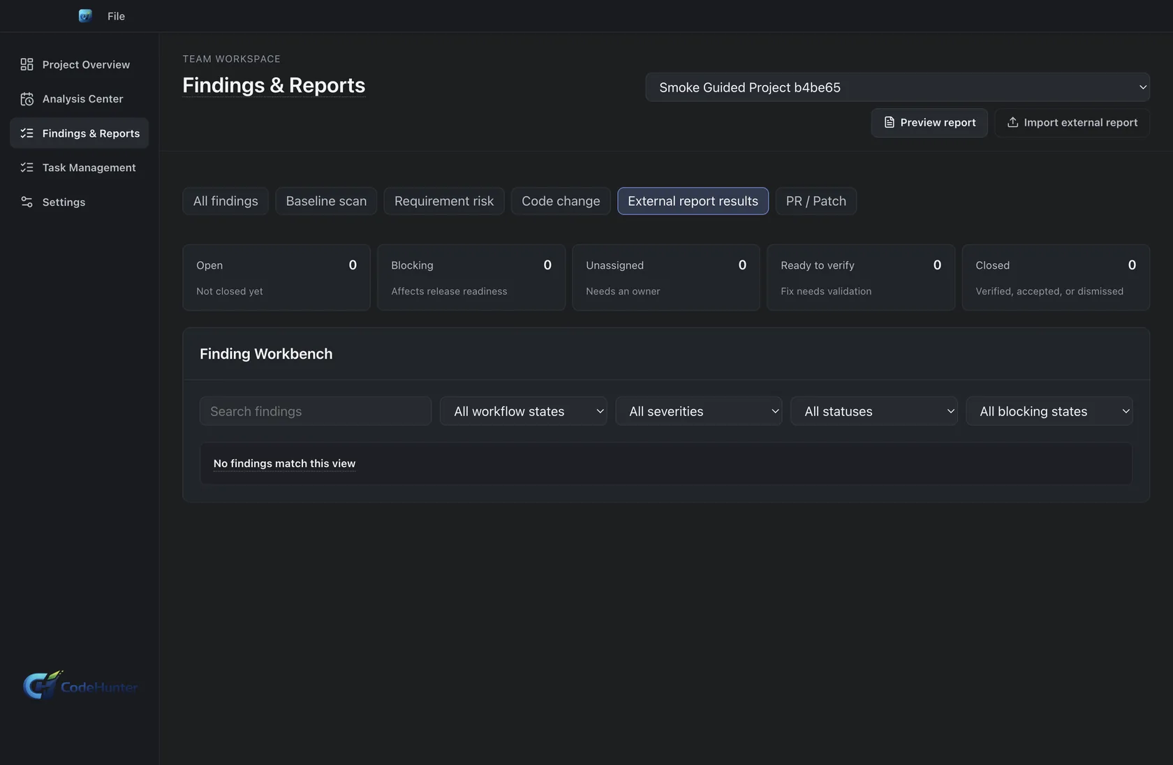Image resolution: width=1173 pixels, height=765 pixels.
Task: Open the File menu
Action: (x=116, y=16)
